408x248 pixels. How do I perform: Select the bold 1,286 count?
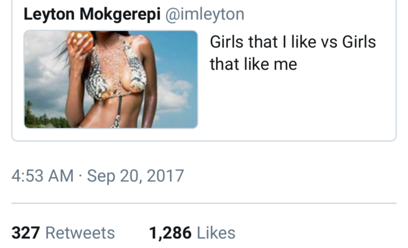(x=170, y=233)
